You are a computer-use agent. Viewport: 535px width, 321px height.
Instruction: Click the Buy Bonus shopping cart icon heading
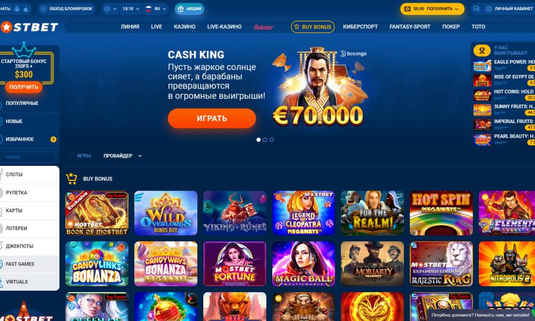(72, 178)
